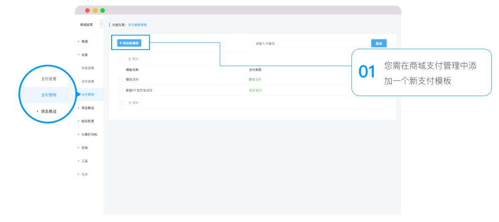
Task: Collapse the sidebar with the arrow icon
Action: tap(102, 24)
